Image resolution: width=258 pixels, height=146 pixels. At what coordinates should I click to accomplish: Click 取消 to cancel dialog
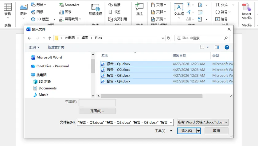point(216,131)
